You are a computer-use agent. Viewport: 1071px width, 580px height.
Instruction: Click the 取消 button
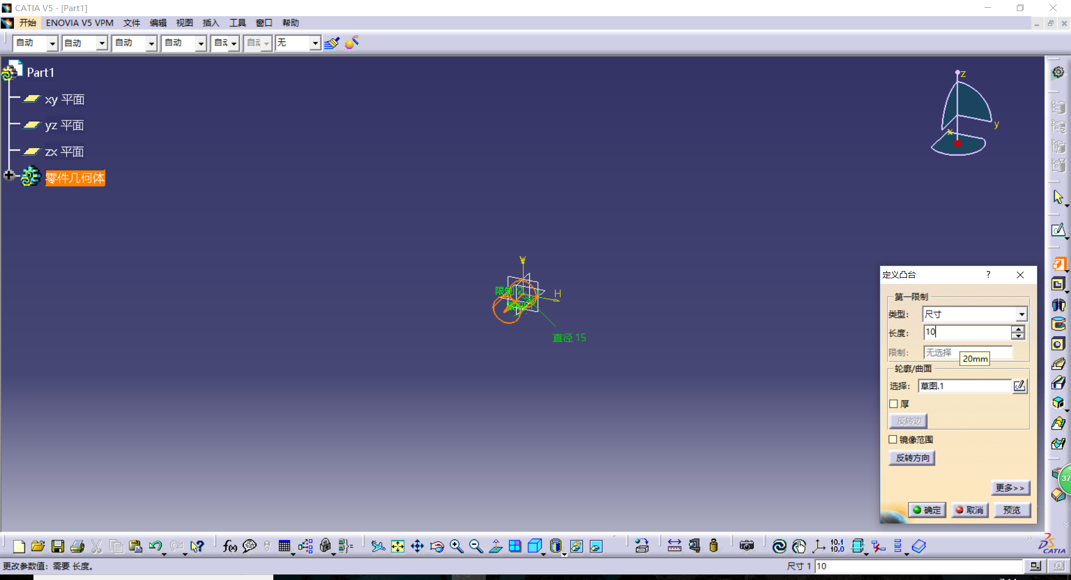tap(969, 510)
